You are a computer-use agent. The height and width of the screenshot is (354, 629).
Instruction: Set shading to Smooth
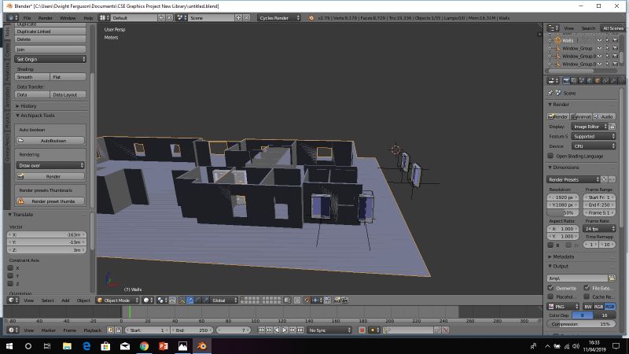click(x=32, y=76)
